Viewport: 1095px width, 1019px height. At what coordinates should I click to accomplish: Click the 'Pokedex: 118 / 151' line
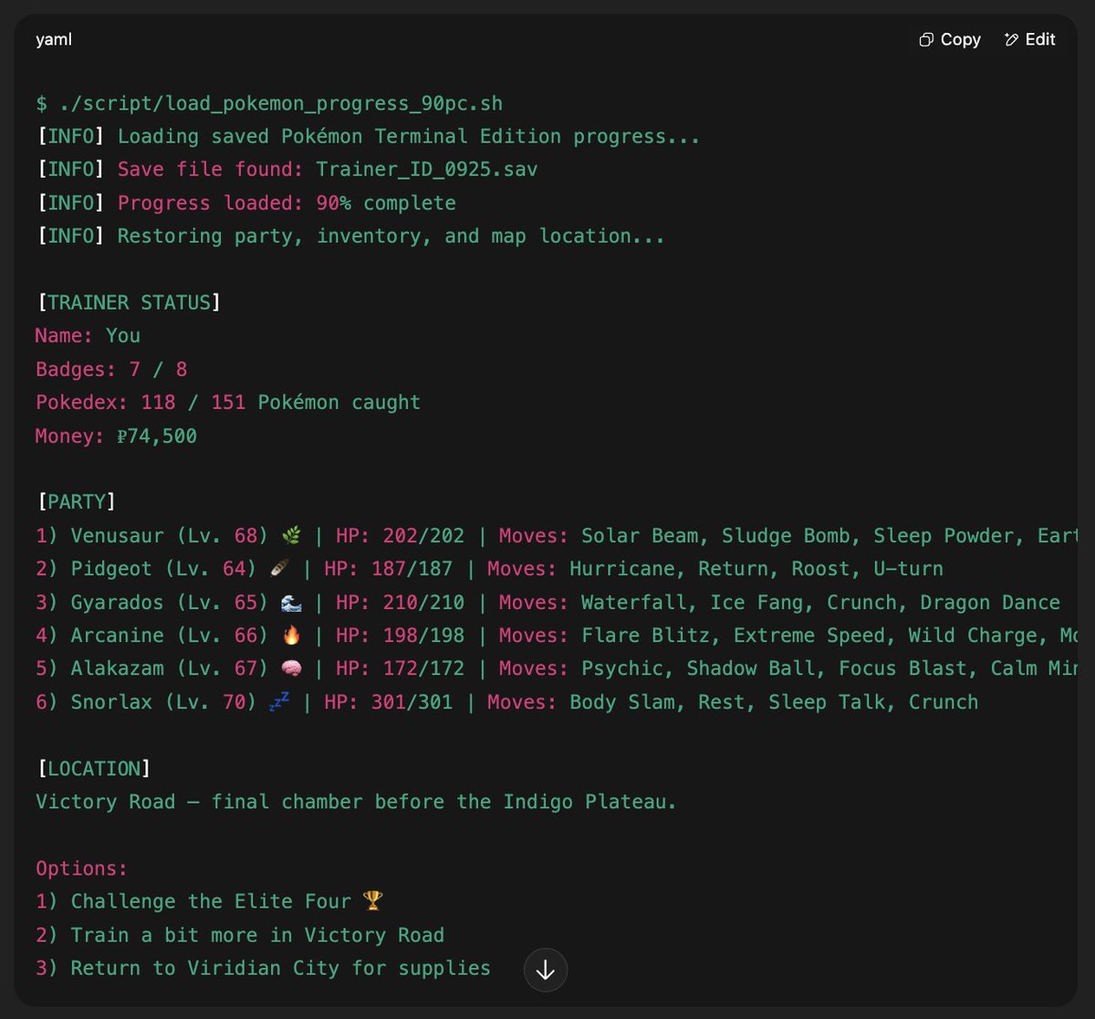coord(228,402)
